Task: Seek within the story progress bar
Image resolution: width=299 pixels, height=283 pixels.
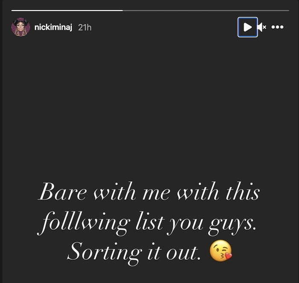Action: [150, 11]
